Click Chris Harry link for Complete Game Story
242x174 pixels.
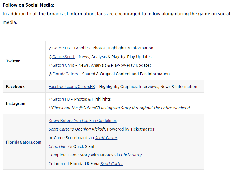[x=131, y=155]
